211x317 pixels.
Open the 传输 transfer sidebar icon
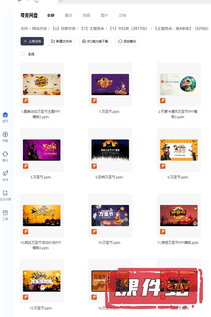[x=5, y=134]
